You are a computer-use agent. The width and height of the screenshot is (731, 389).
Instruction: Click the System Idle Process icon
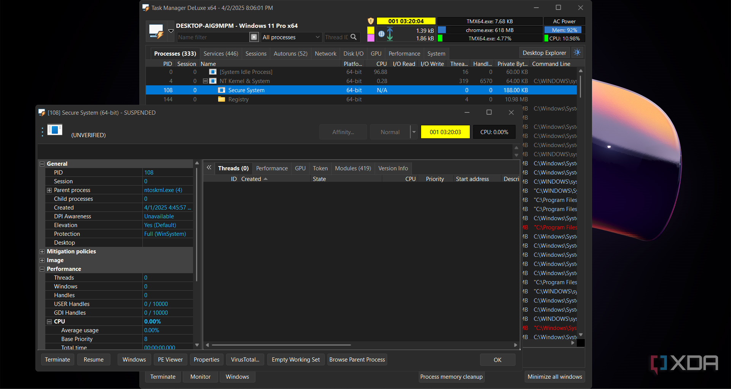(213, 72)
